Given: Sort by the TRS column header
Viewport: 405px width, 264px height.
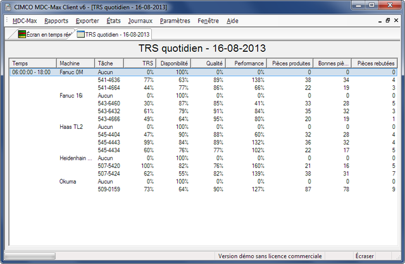Looking at the screenshot, I should [x=140, y=63].
